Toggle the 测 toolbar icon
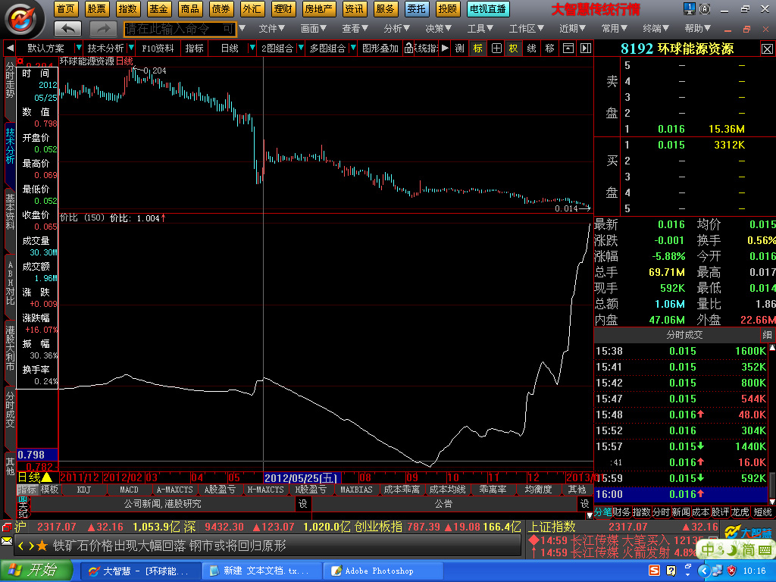This screenshot has width=776, height=582. pos(460,48)
